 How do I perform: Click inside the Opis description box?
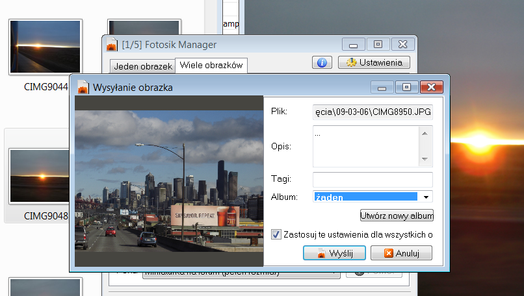point(366,146)
